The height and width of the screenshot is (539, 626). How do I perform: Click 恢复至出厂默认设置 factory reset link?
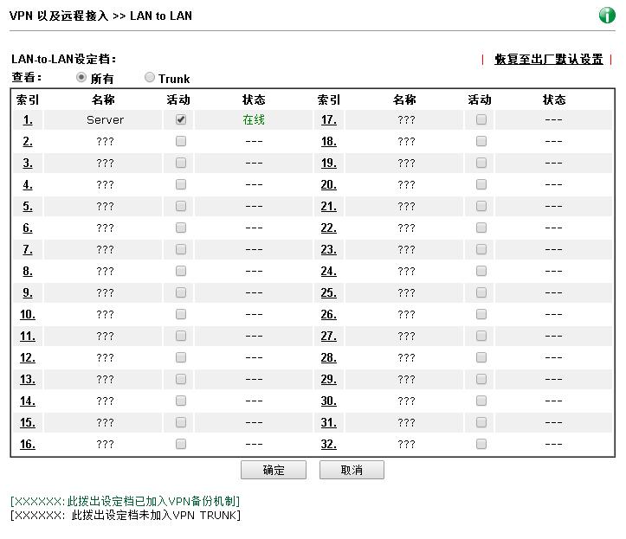549,60
